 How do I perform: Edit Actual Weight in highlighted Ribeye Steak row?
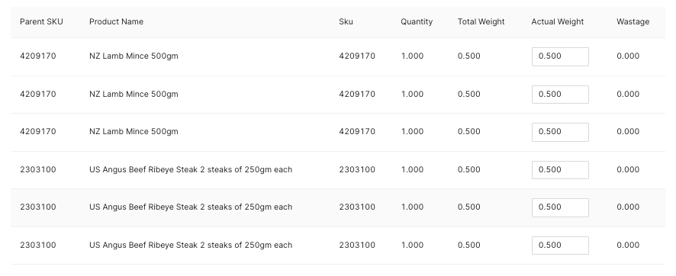click(x=560, y=207)
